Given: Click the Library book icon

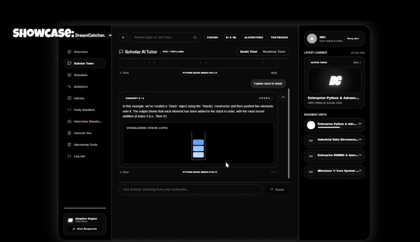Looking at the screenshot, I should (69, 98).
